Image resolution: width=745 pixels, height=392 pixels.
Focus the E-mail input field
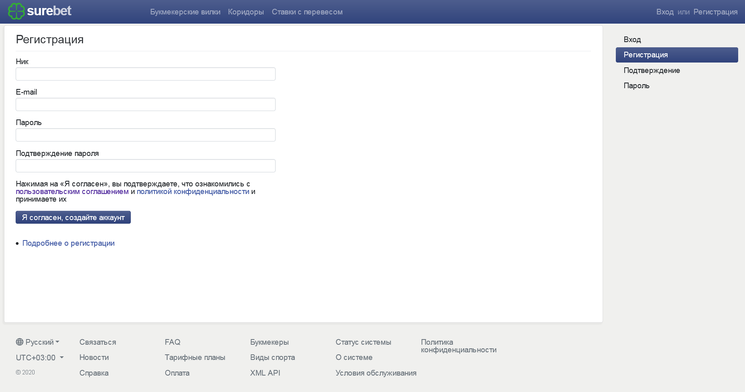tap(146, 105)
